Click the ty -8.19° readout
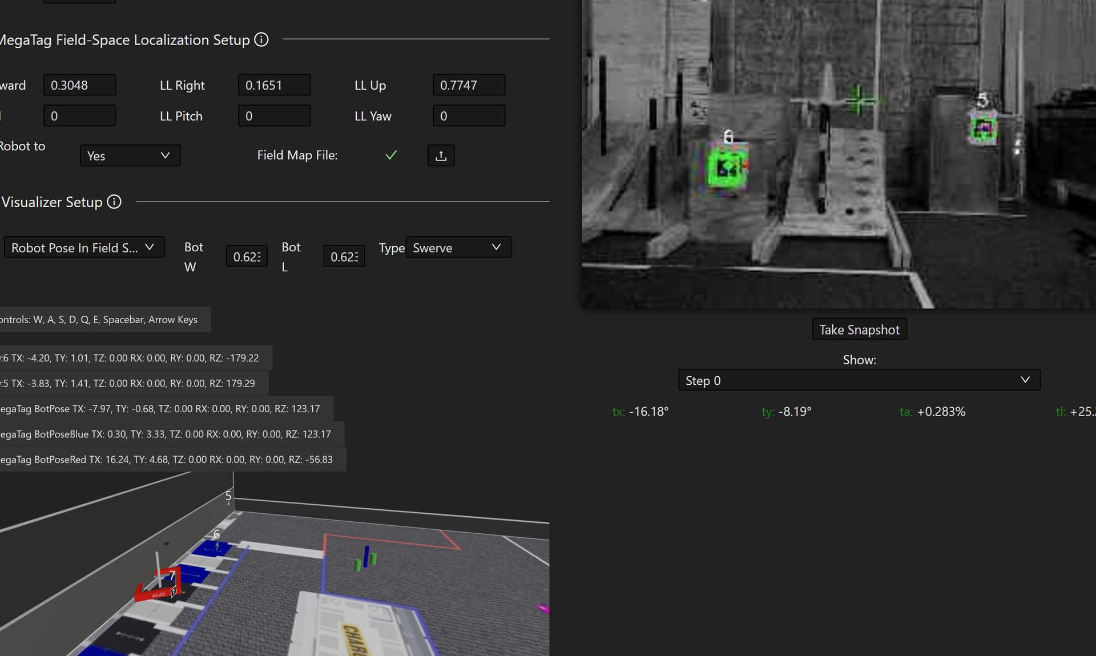Viewport: 1096px width, 656px height. click(x=786, y=412)
